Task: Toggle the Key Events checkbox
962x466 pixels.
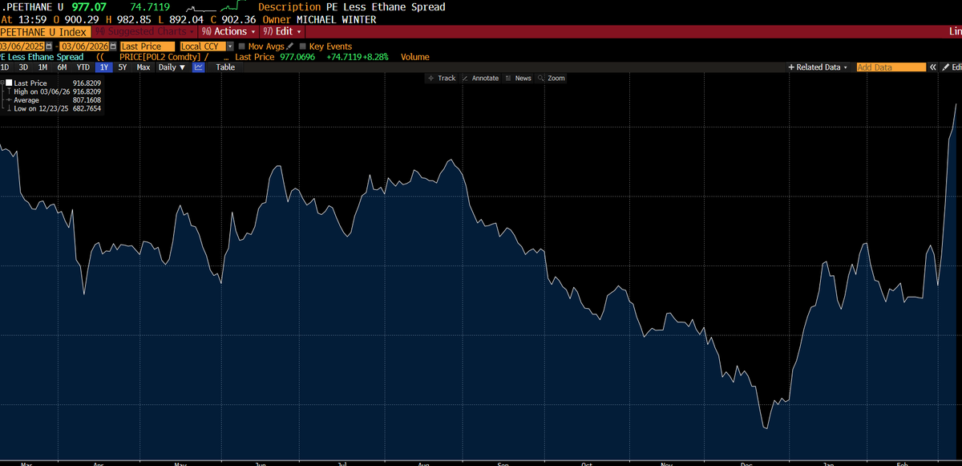Action: point(303,47)
